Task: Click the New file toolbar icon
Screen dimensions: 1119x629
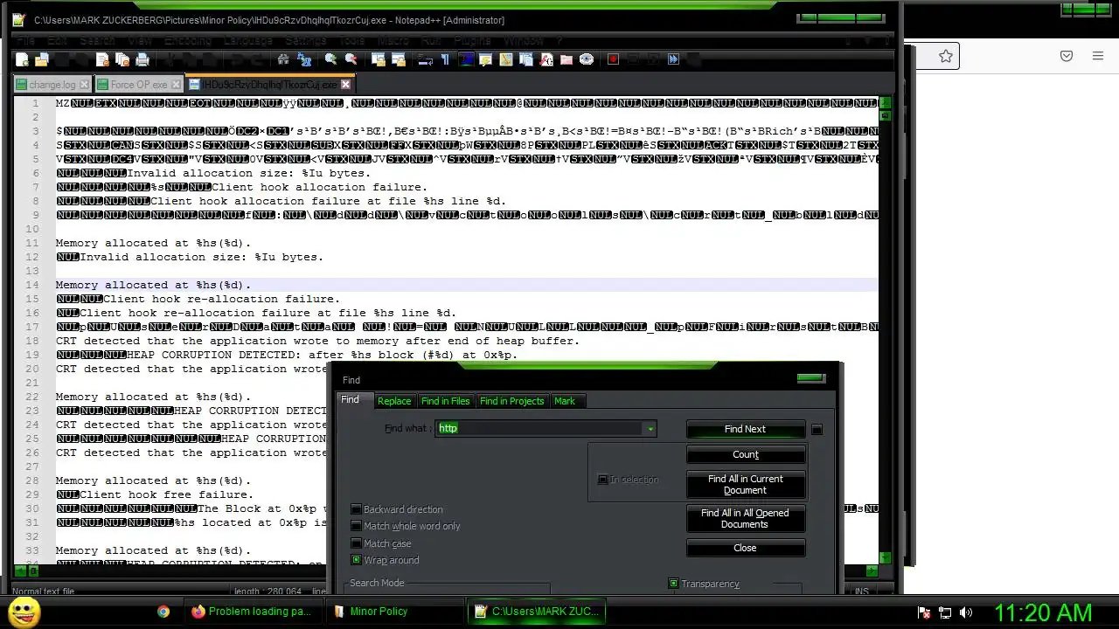Action: point(22,59)
